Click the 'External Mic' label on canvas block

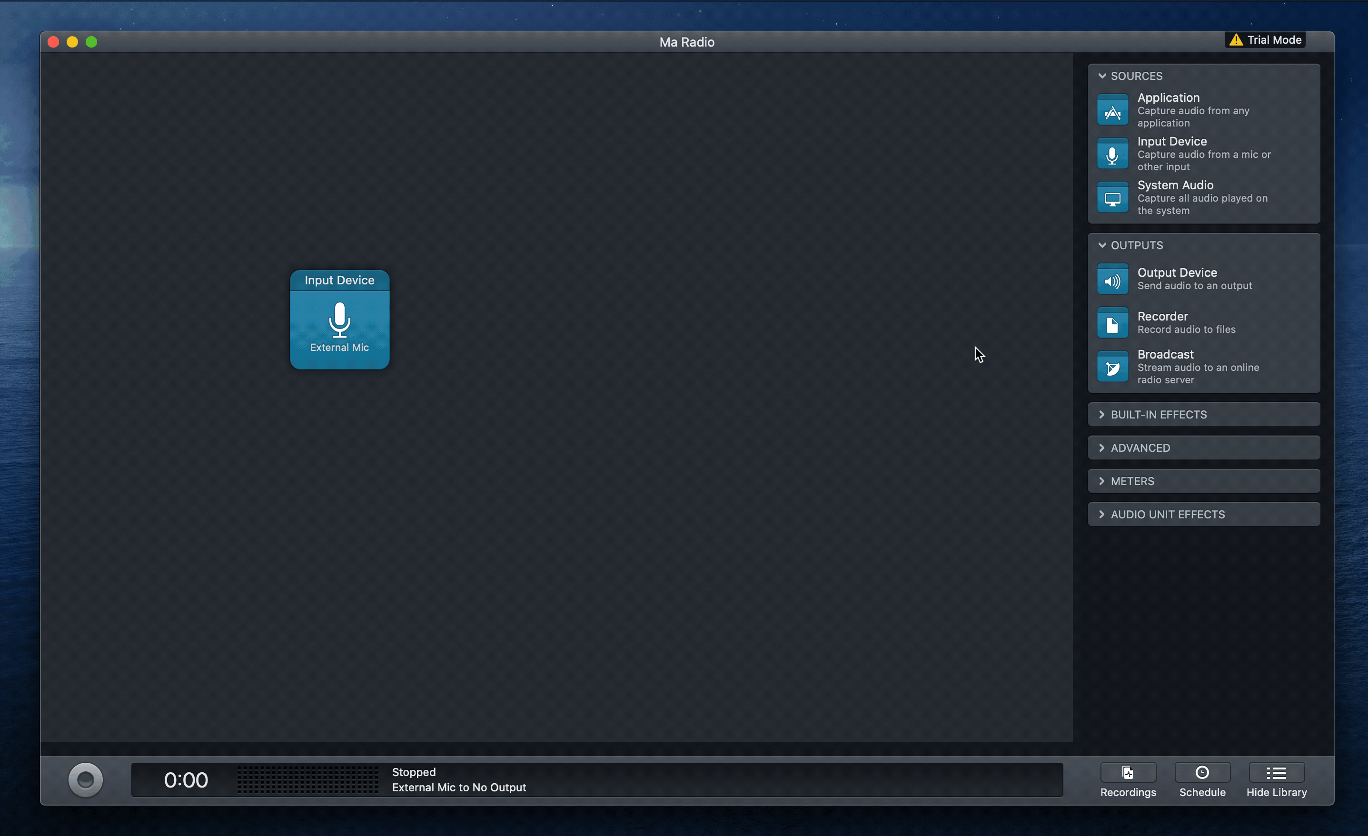pos(339,347)
